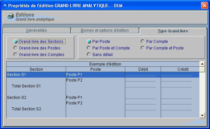Click the title bar application icon
The width and height of the screenshot is (210, 129).
pos(5,6)
